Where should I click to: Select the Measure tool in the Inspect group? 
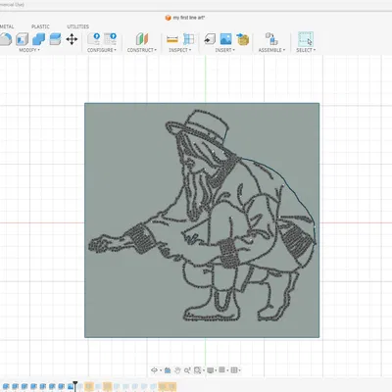point(172,39)
